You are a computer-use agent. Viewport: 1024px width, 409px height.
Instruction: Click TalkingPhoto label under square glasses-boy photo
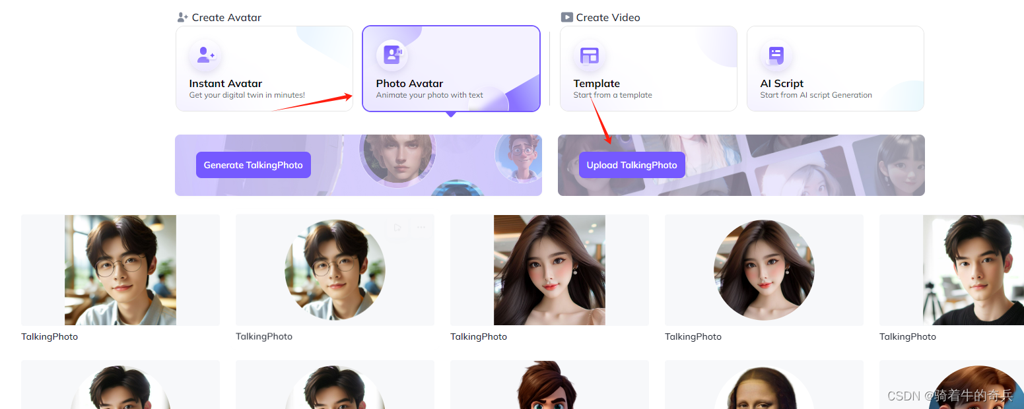(50, 336)
